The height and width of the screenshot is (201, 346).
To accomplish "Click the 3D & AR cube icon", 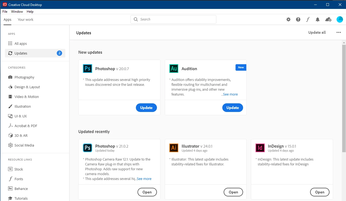I will tap(10, 135).
